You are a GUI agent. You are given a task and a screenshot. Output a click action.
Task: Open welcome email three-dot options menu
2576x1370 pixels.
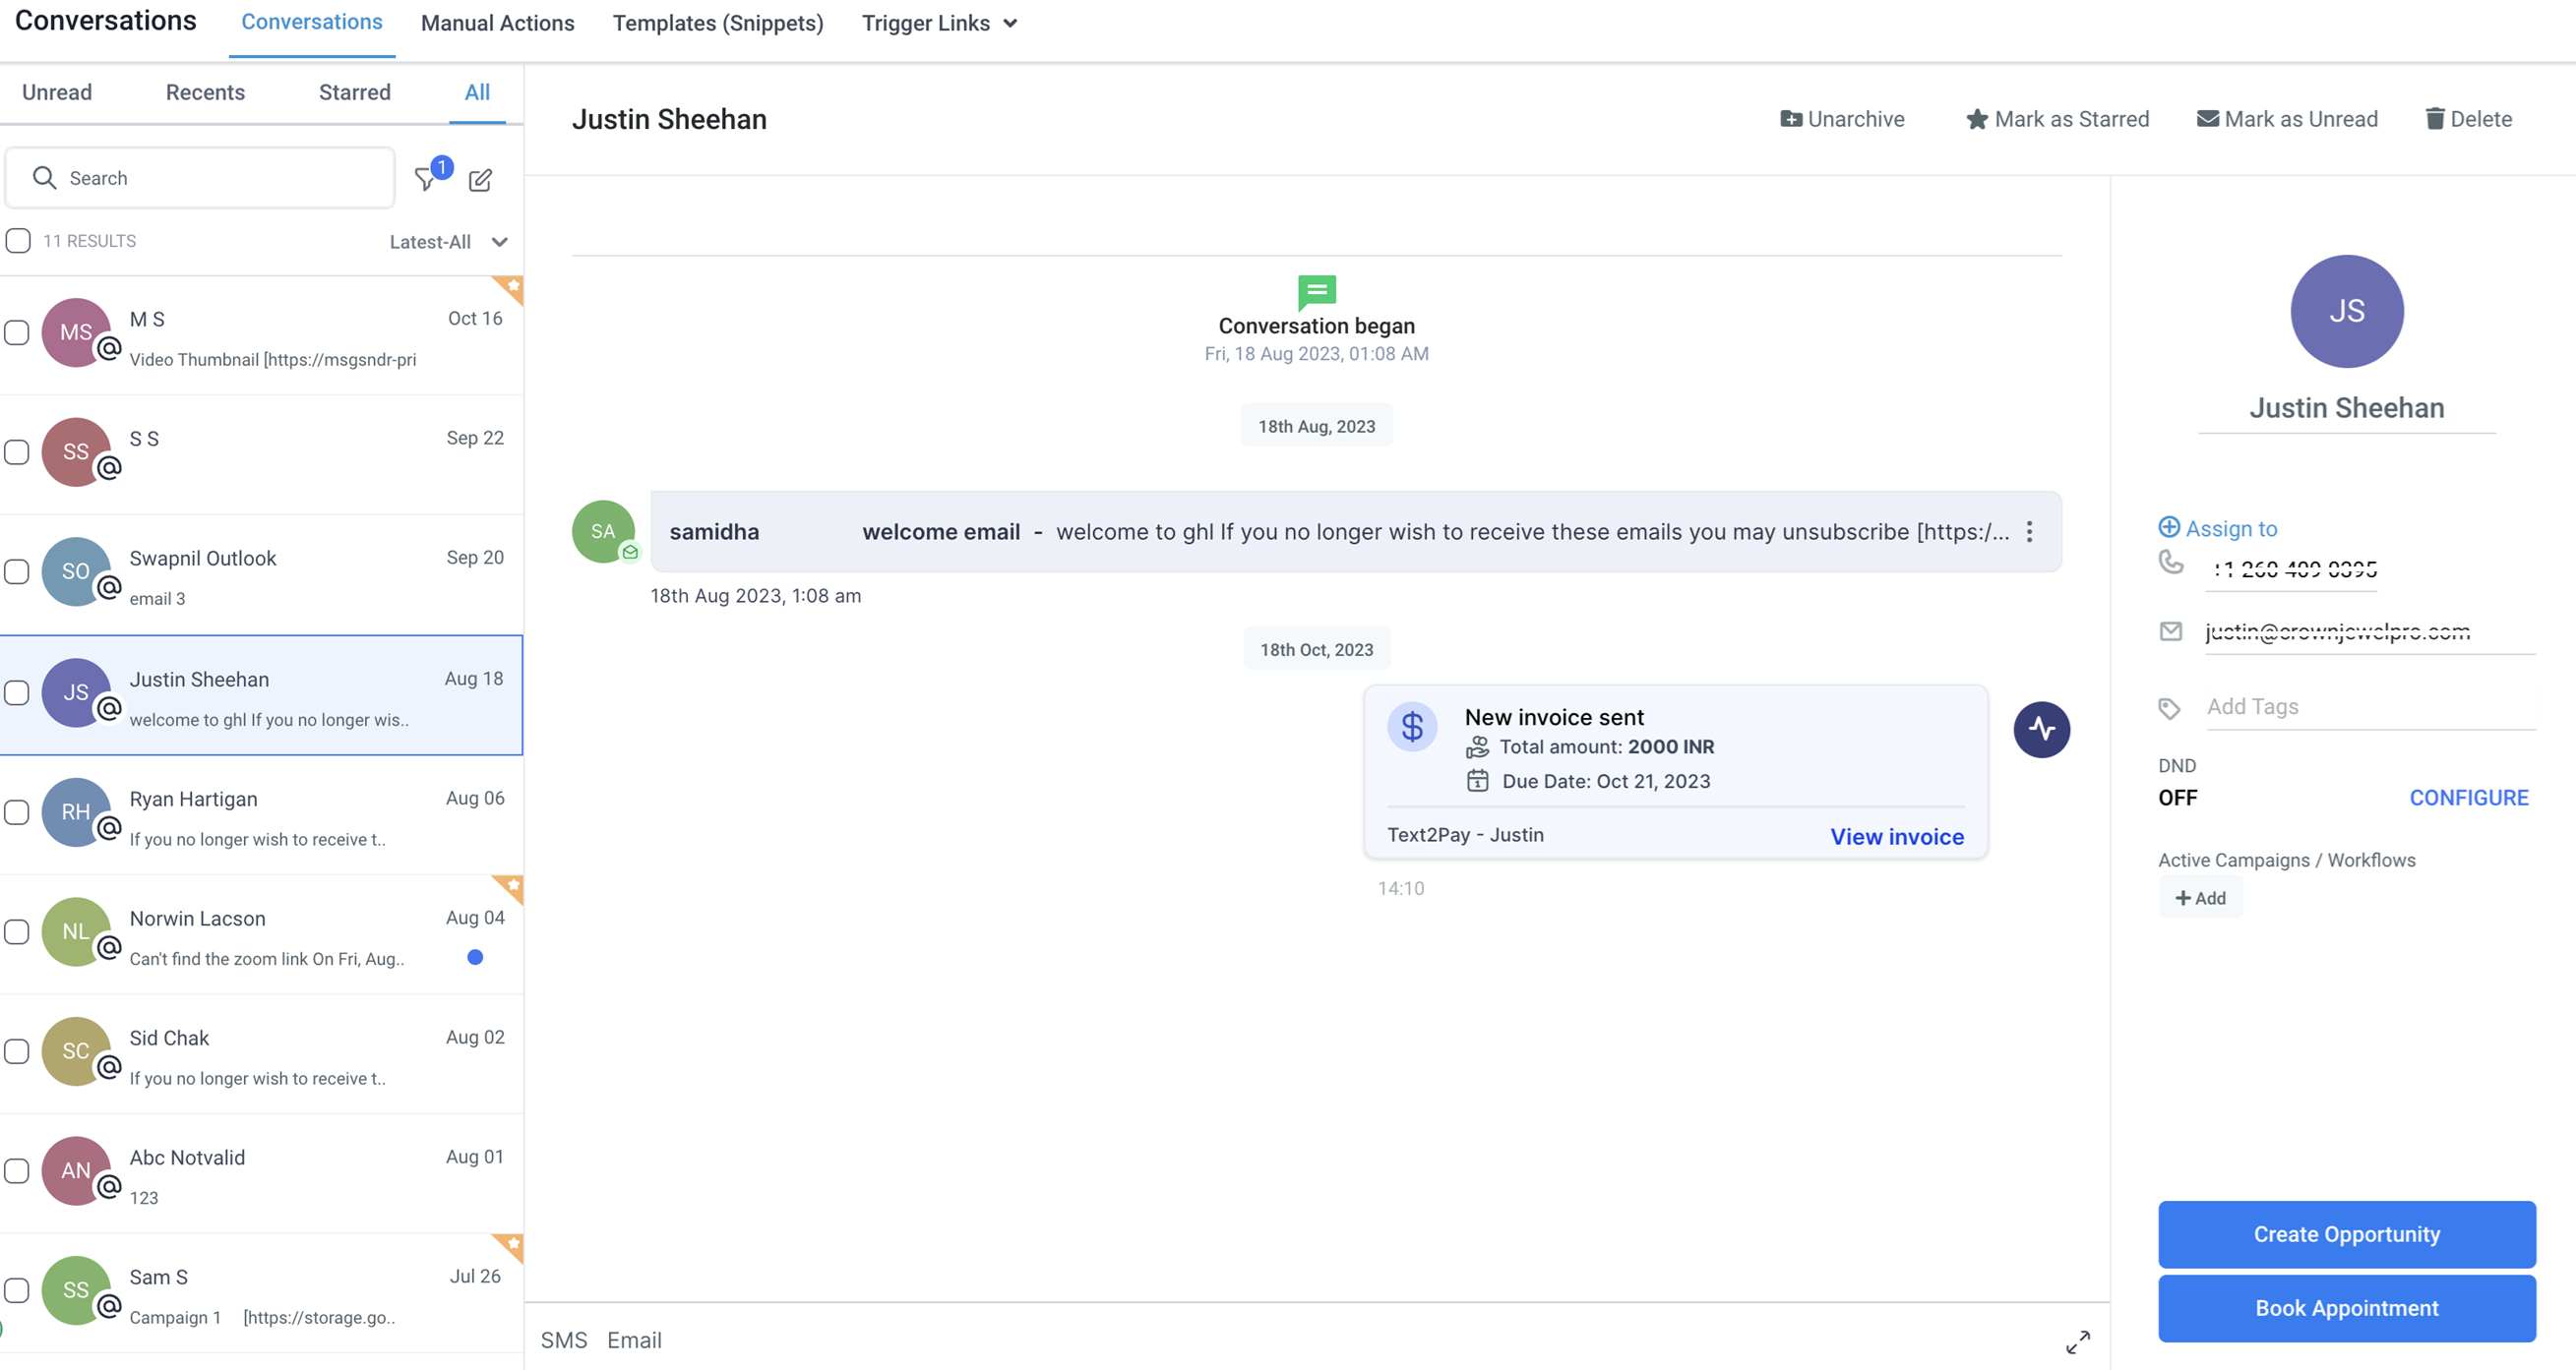[x=2029, y=532]
